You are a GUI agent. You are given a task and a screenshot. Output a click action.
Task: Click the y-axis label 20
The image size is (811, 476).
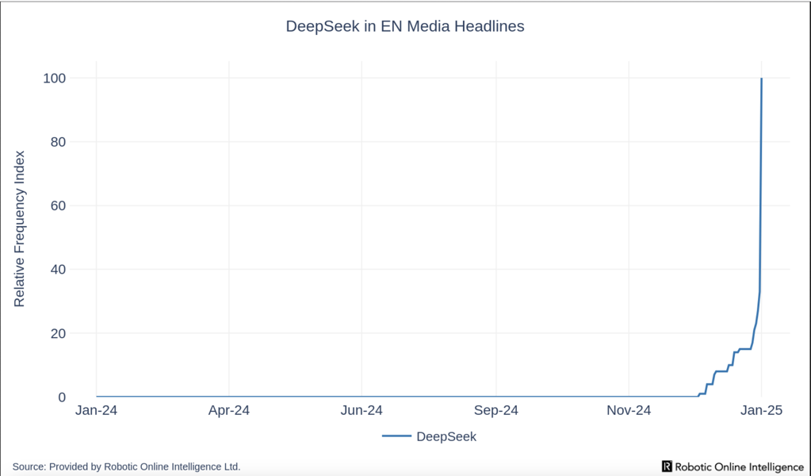(x=58, y=334)
